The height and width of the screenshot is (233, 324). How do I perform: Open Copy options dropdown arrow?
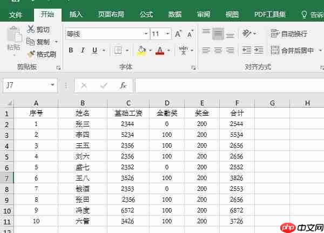[56, 42]
